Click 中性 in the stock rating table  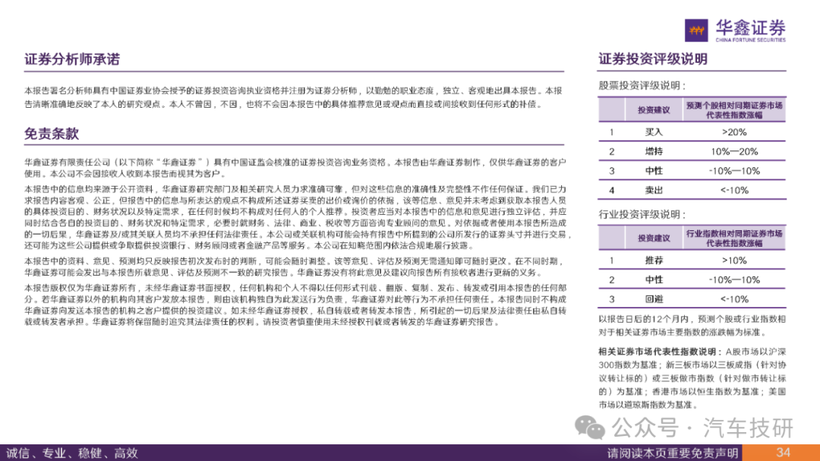654,171
